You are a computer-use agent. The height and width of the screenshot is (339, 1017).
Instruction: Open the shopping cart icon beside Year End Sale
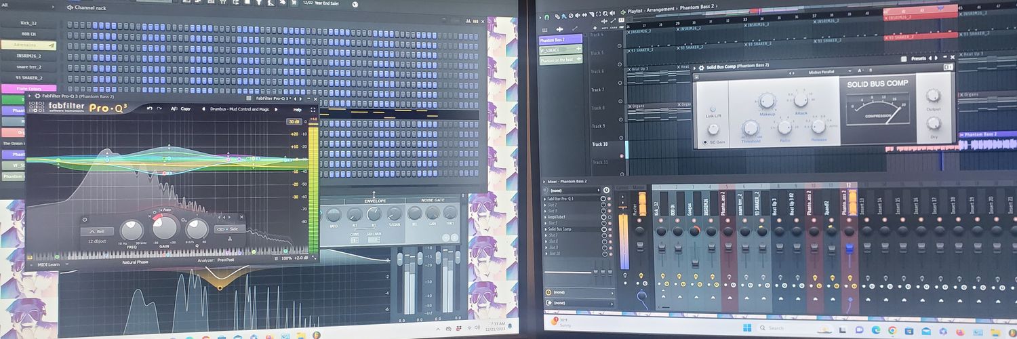pyautogui.click(x=293, y=3)
